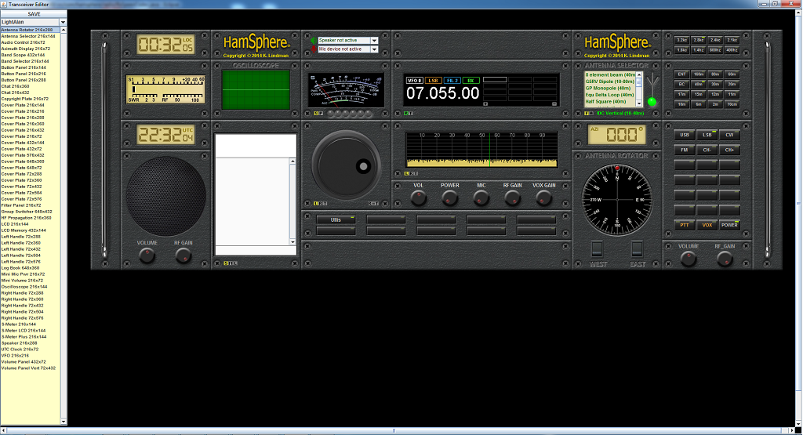Click the green speaker icon
Viewport: 803px width, 435px height.
(x=314, y=41)
